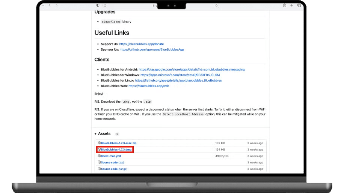Open the Microsoft store link for Windows
The width and height of the screenshot is (338, 193).
(180, 75)
